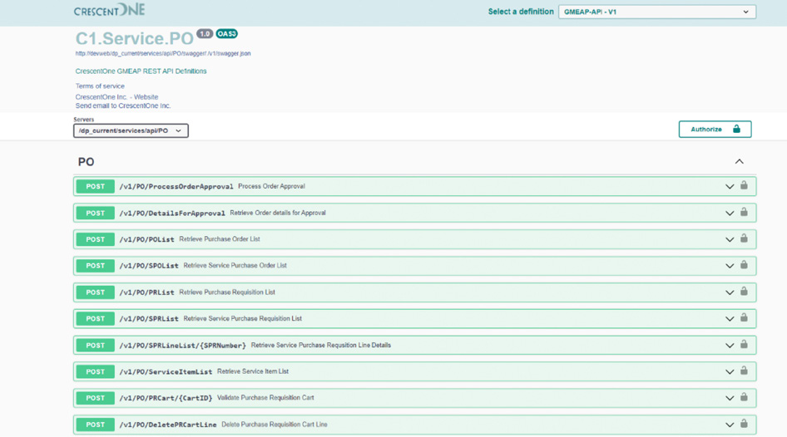
Task: Click the 'Validate Purchase Requisition Cart' description
Action: 265,397
